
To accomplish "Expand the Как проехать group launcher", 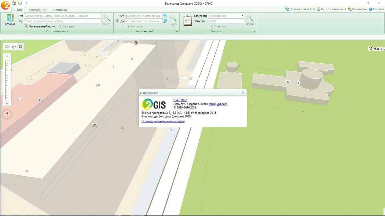I will coord(177,31).
